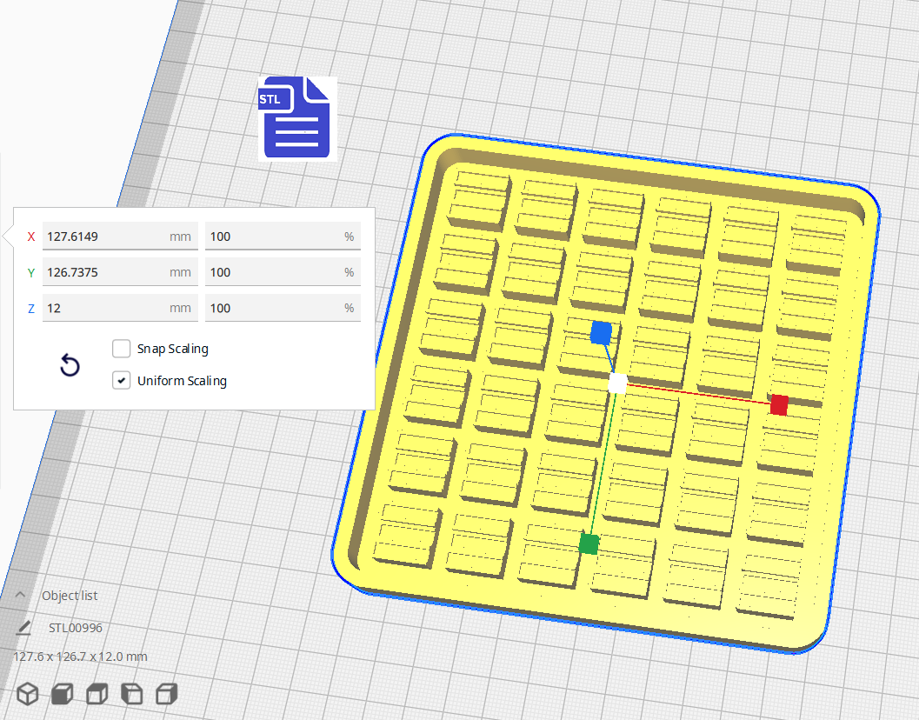Click the red X-axis scale handle

point(779,404)
